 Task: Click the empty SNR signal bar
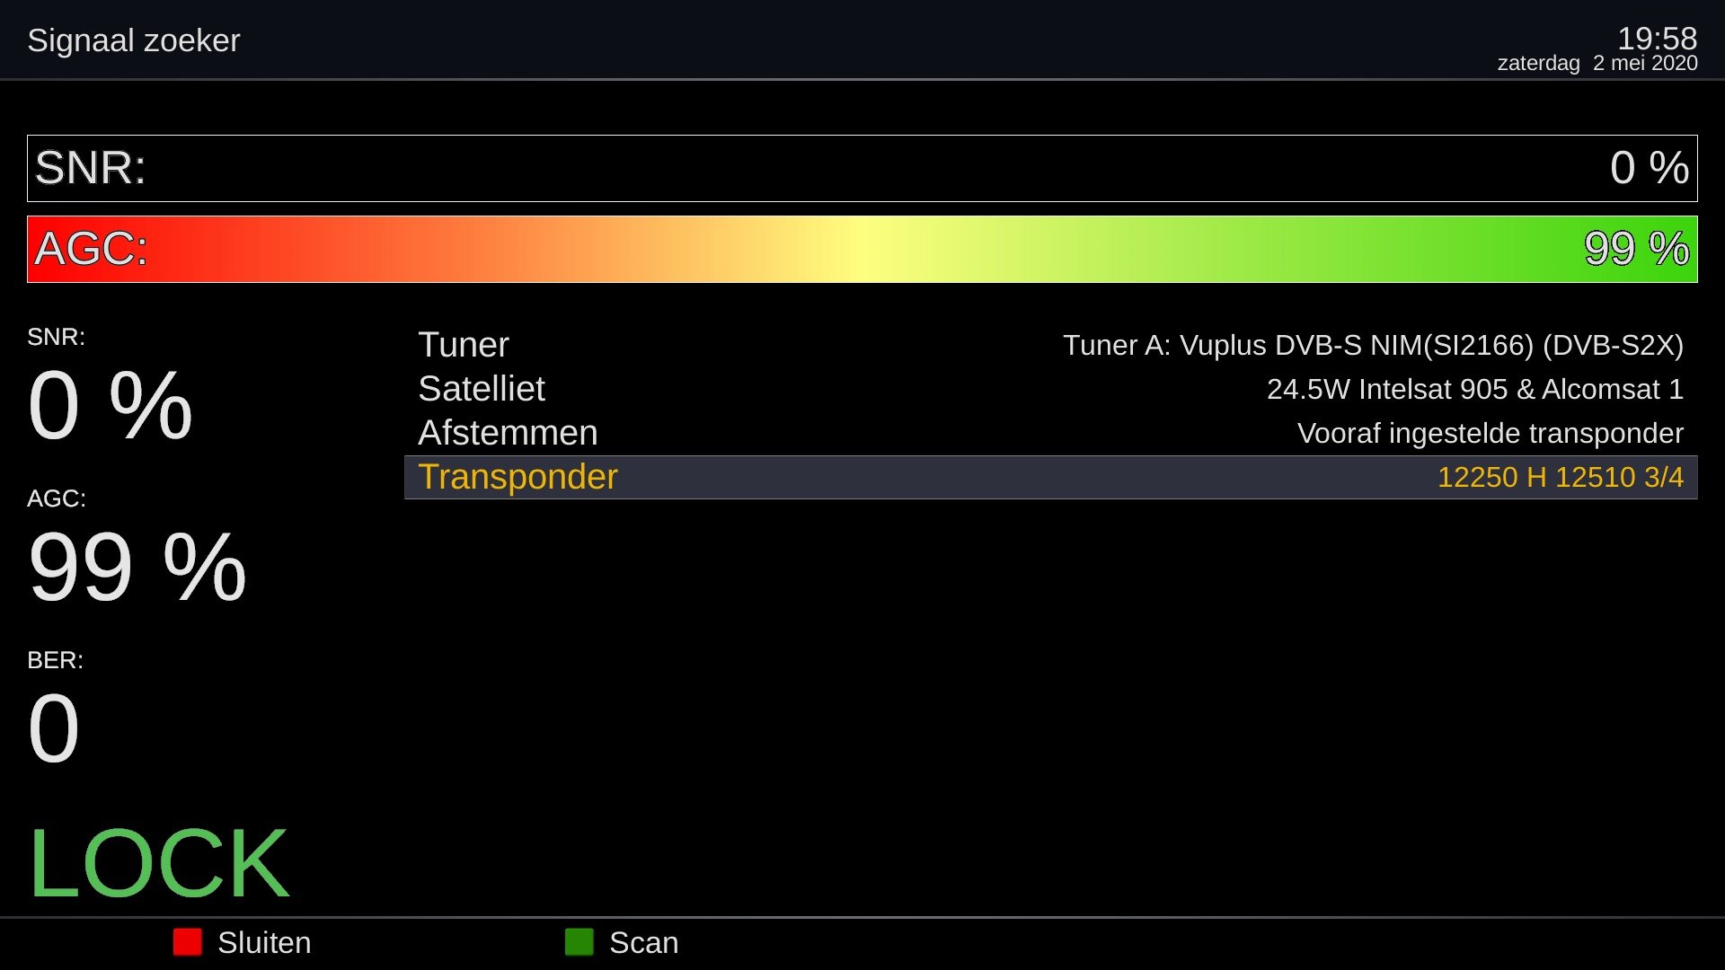tap(862, 168)
